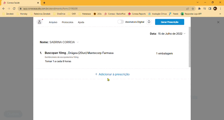
Task: Open the Arquivo menu
Action: coord(53,22)
